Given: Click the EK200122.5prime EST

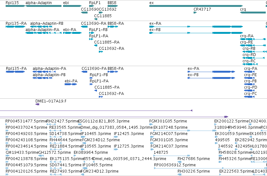Looking at the screenshot, I should click(x=215, y=125).
